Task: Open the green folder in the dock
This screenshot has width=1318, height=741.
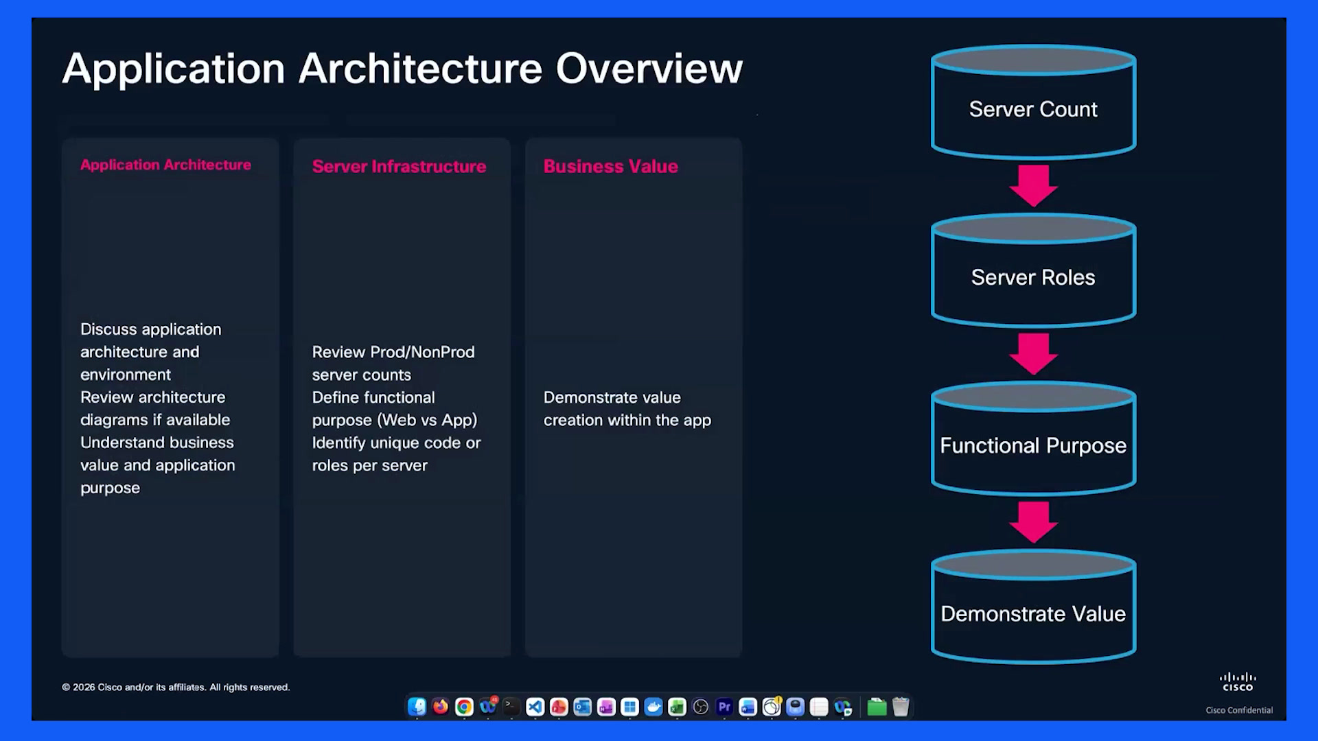Action: pos(877,707)
